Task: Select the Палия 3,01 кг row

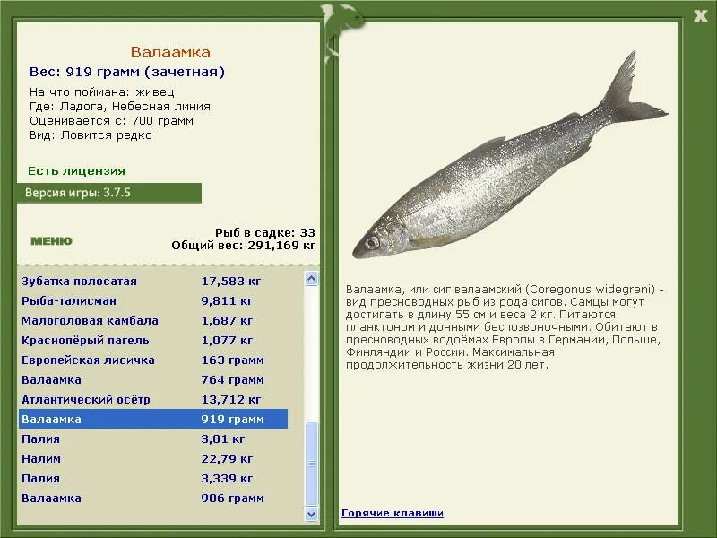Action: (153, 438)
